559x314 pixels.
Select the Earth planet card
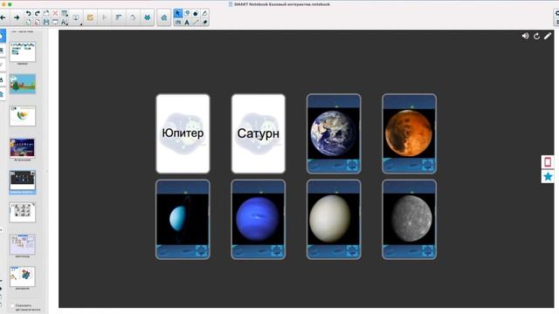click(x=334, y=133)
